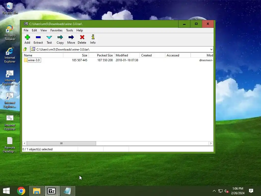Image resolution: width=261 pixels, height=196 pixels.
Task: Sort by Packed Size column header
Action: (101, 55)
